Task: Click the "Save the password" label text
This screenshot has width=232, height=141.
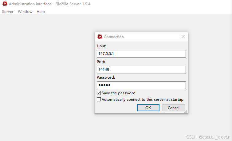Action: click(x=119, y=93)
